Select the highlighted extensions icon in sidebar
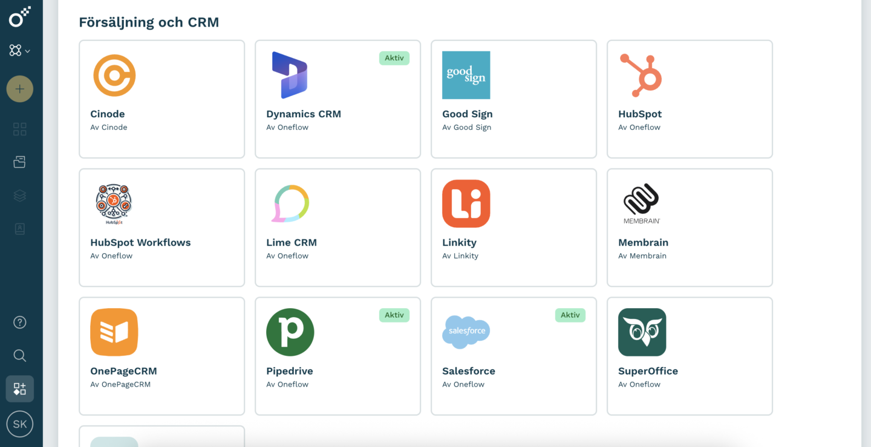 coord(20,388)
